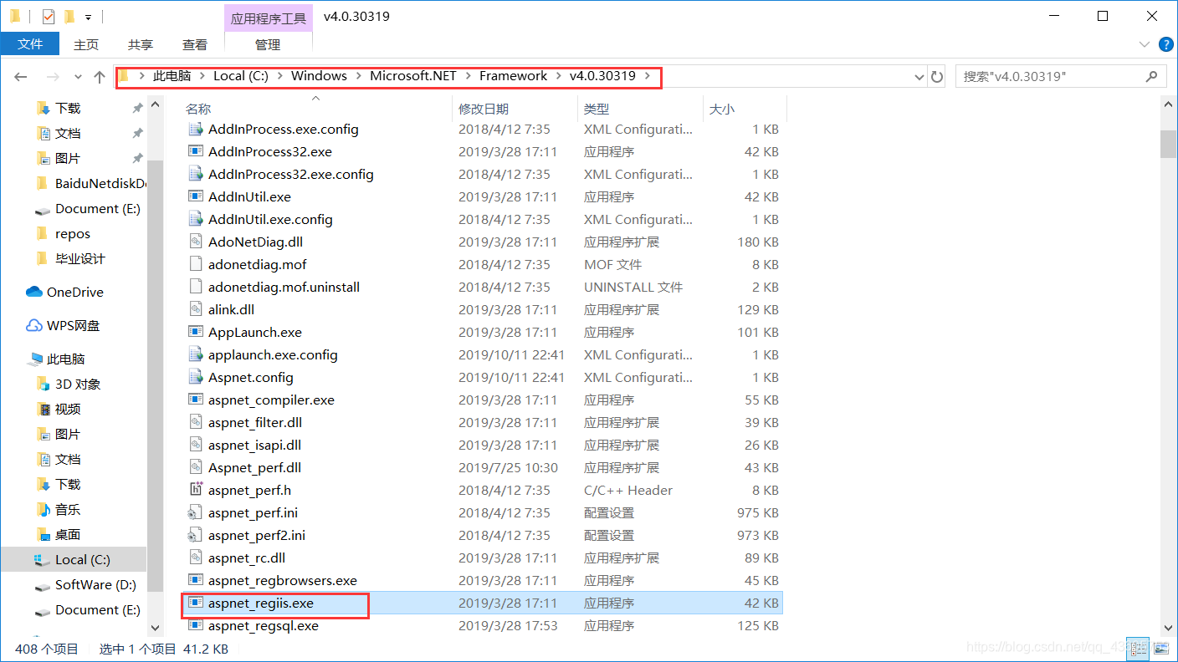Click the aspnet_perf.ini settings file icon
This screenshot has height=662, width=1178.
pyautogui.click(x=196, y=512)
